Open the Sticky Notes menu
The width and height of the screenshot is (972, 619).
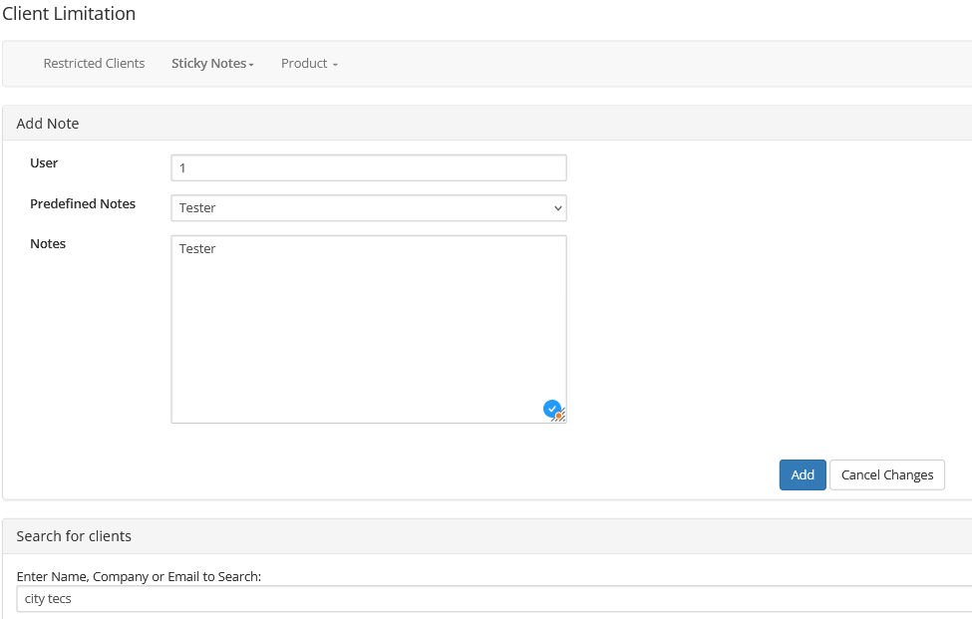pos(212,63)
